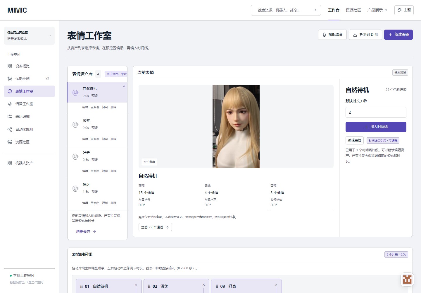The width and height of the screenshot is (421, 293).
Task: Open 语音工作室 from the sidebar
Action: click(29, 104)
